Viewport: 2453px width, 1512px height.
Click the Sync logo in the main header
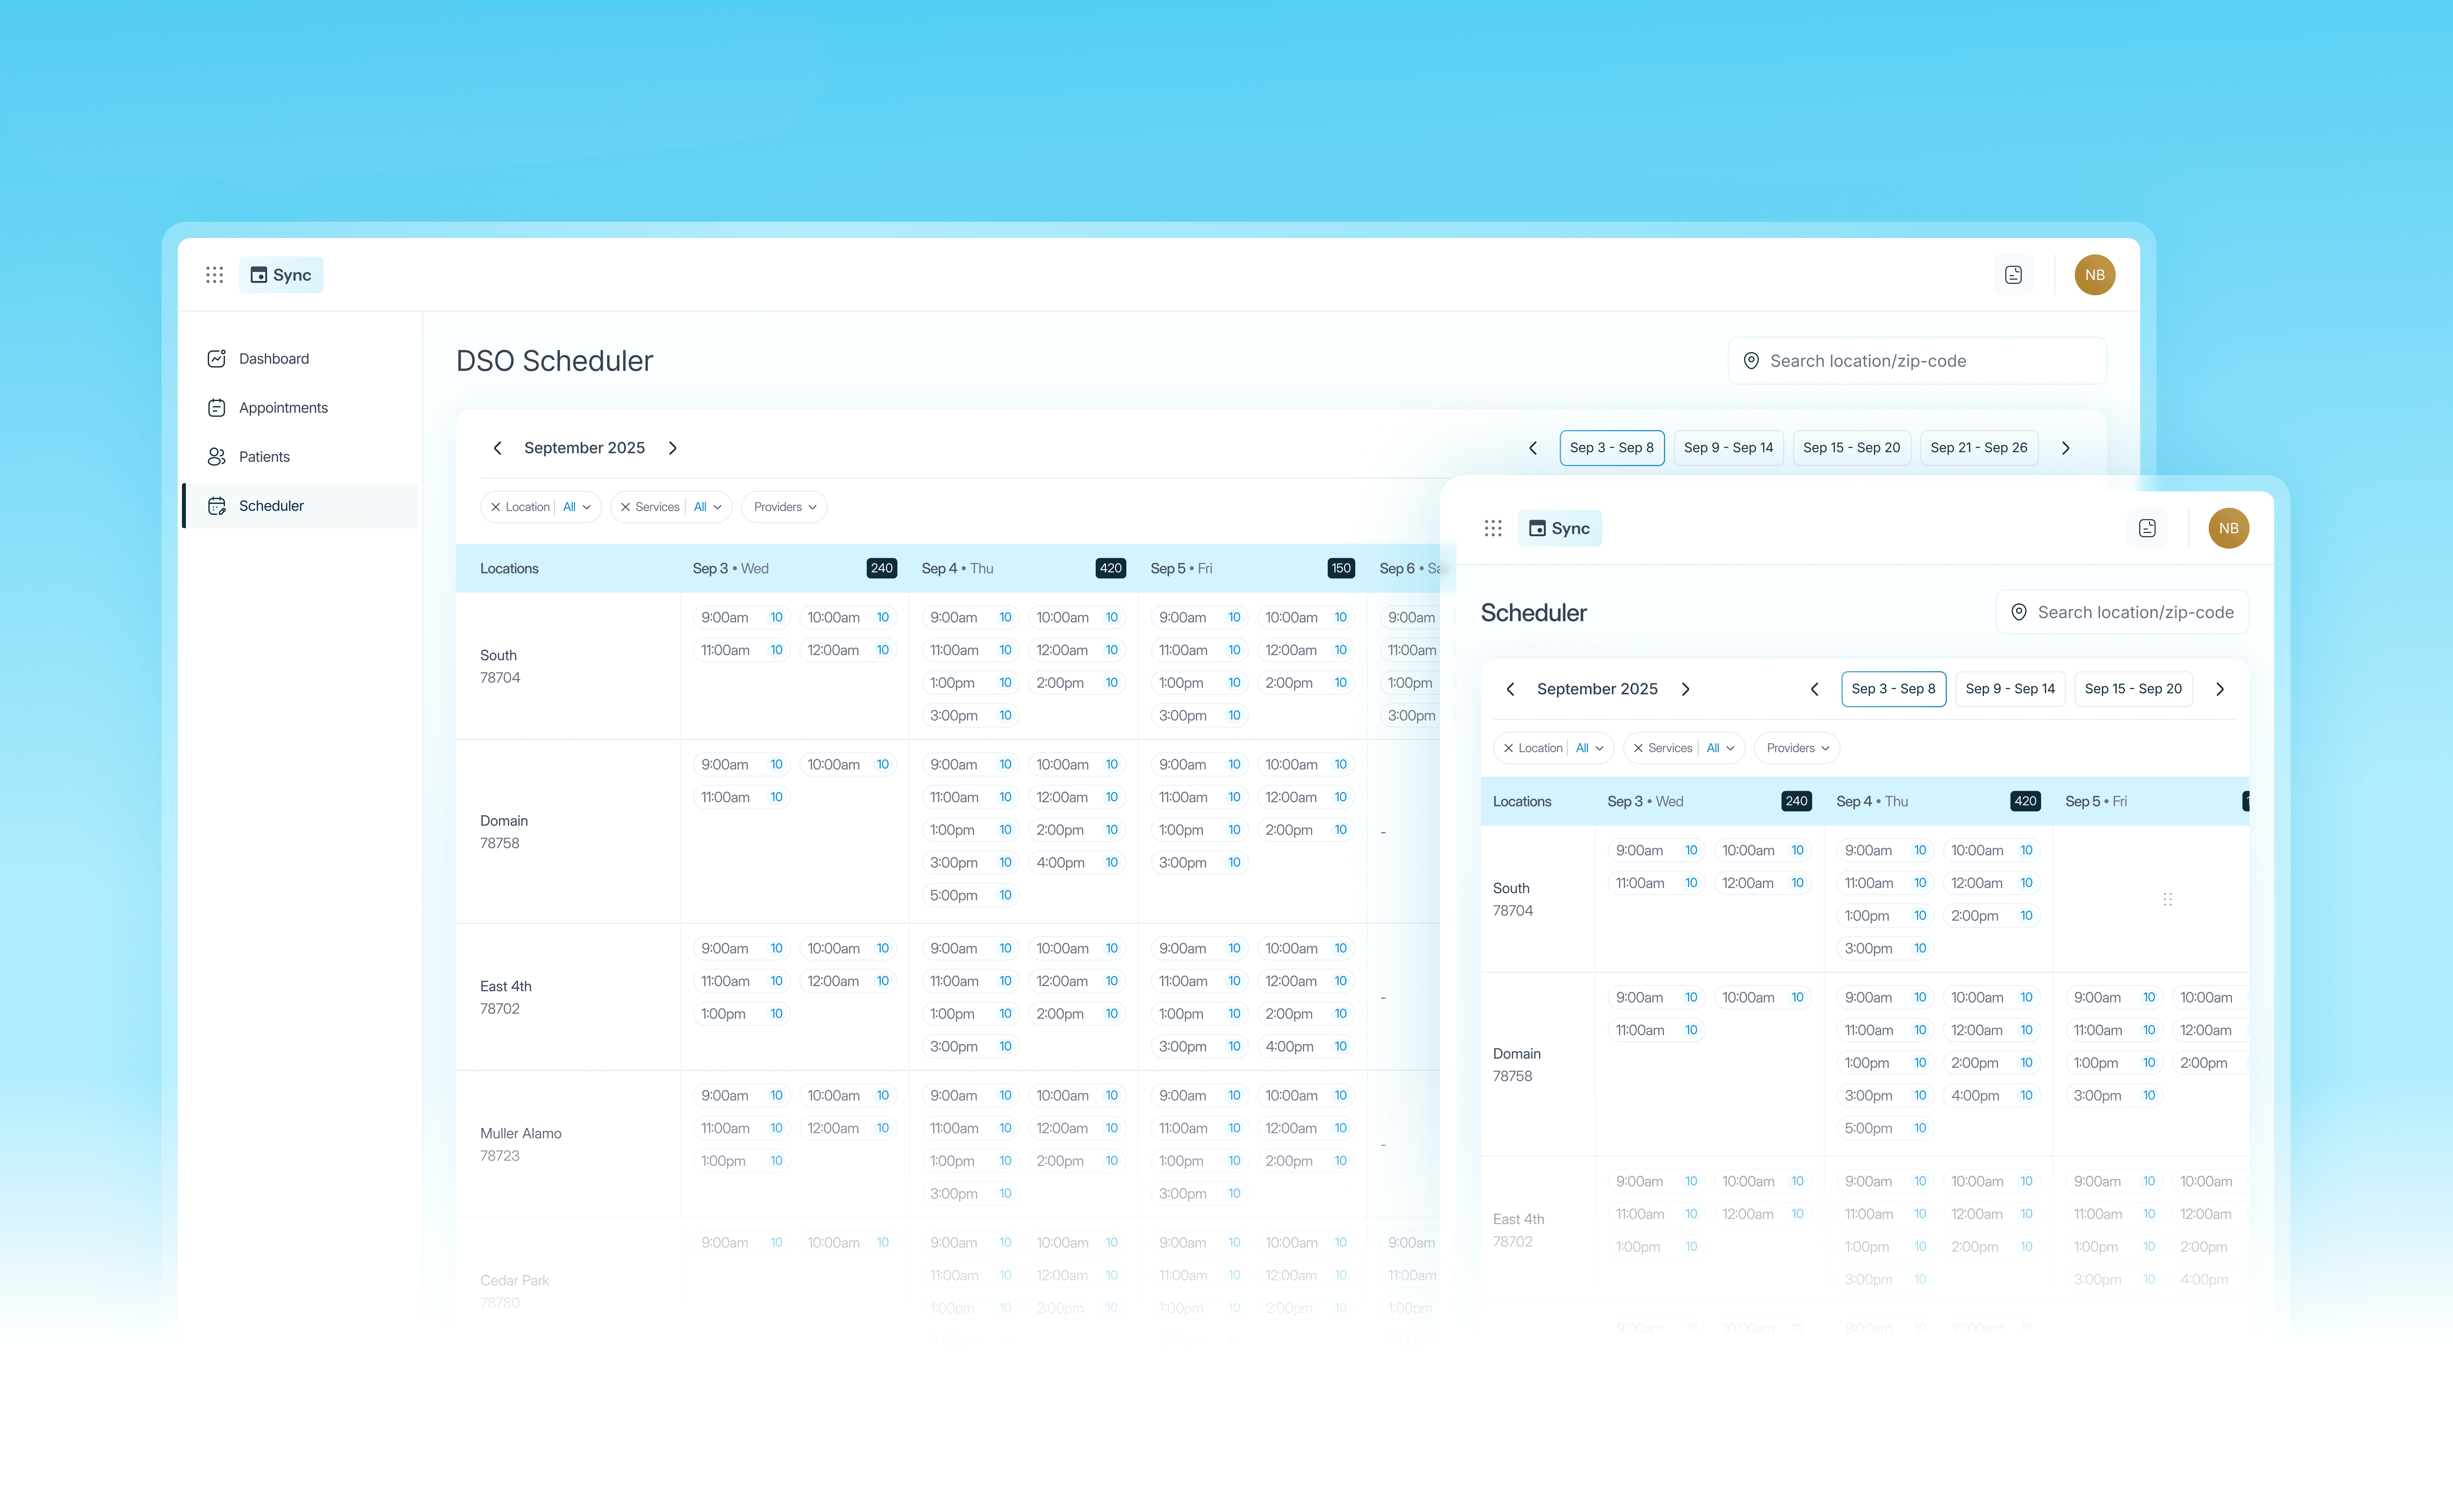(281, 275)
